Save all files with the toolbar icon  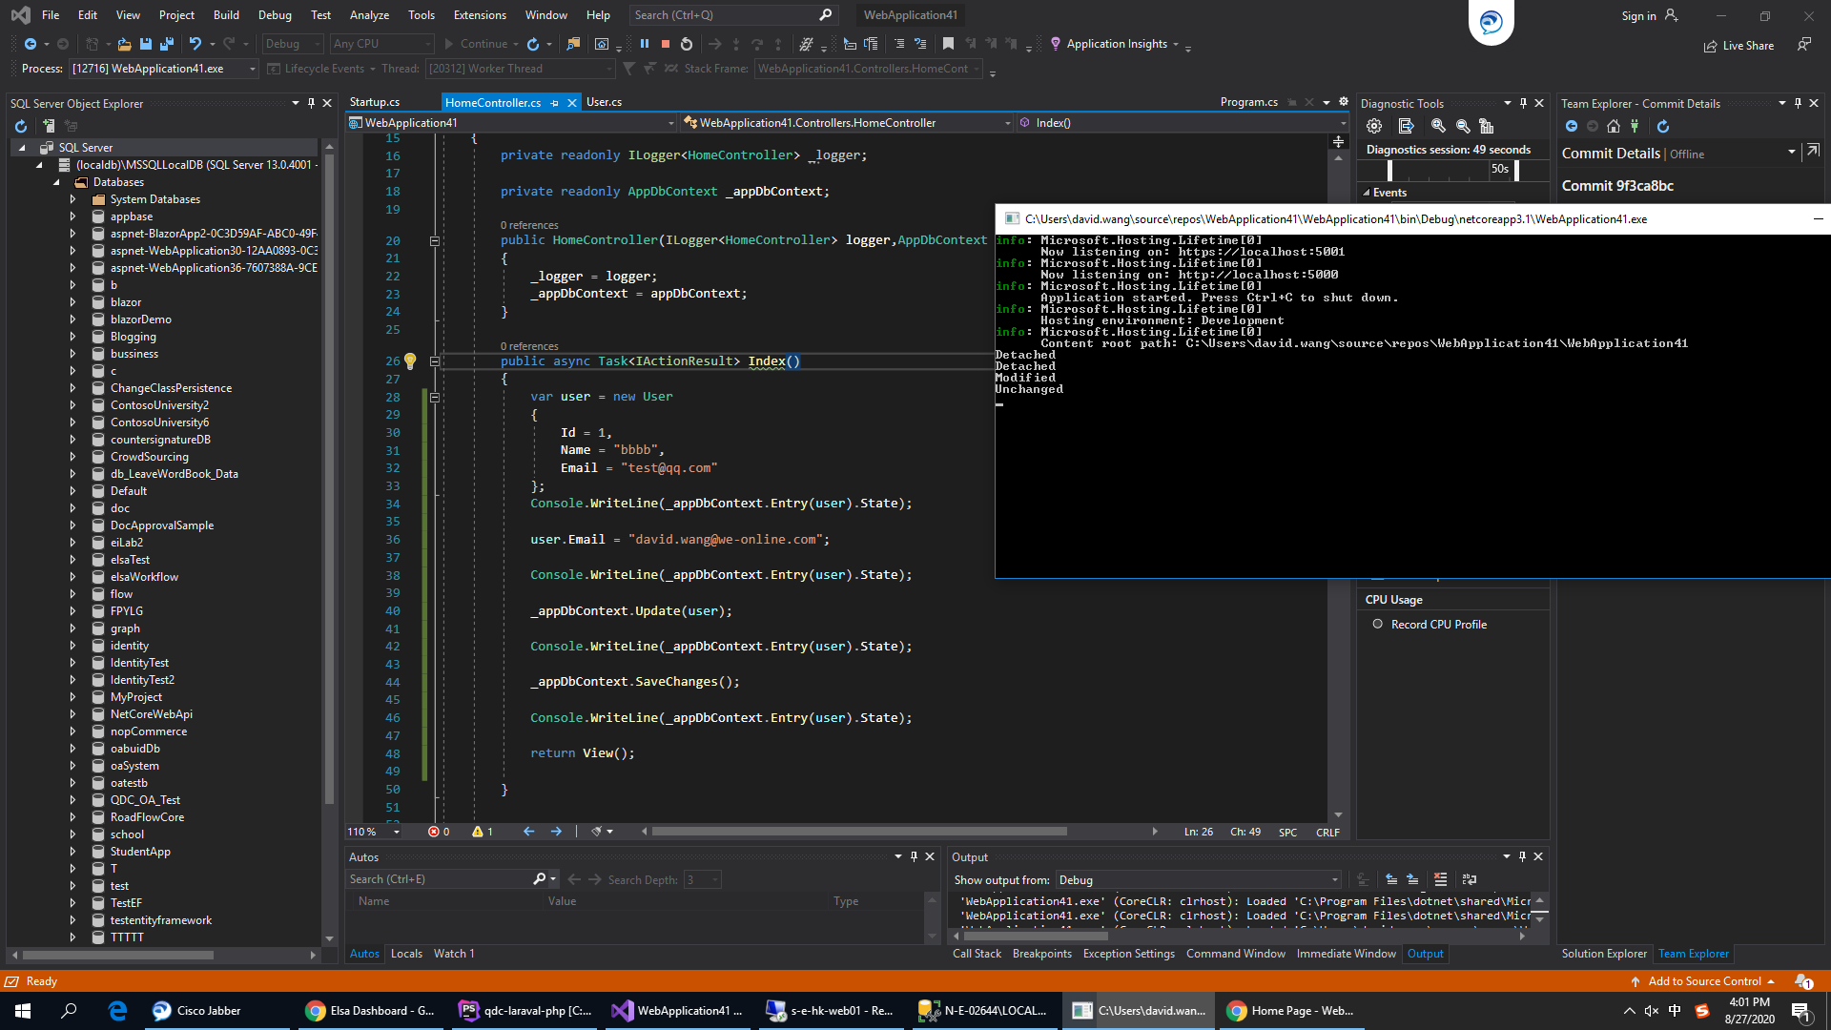(x=167, y=44)
